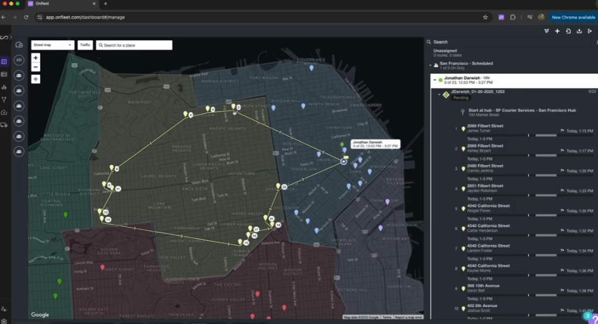Screen dimensions: 598x324
Task: Toggle Jonathan Darwish green status dot
Action: coord(440,80)
